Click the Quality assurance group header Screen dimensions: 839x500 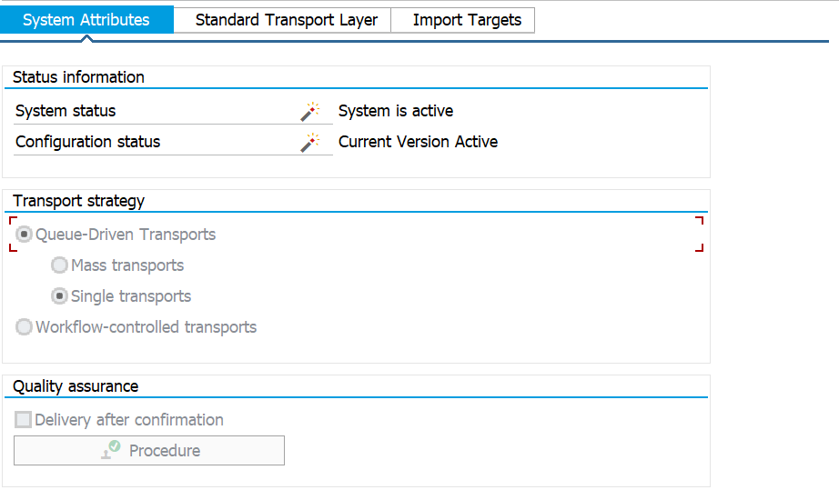point(76,386)
